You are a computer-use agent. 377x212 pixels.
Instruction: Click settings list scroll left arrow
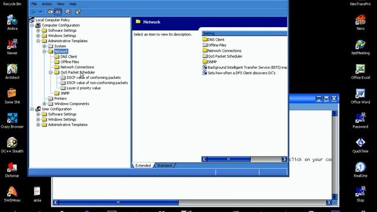pos(204,159)
